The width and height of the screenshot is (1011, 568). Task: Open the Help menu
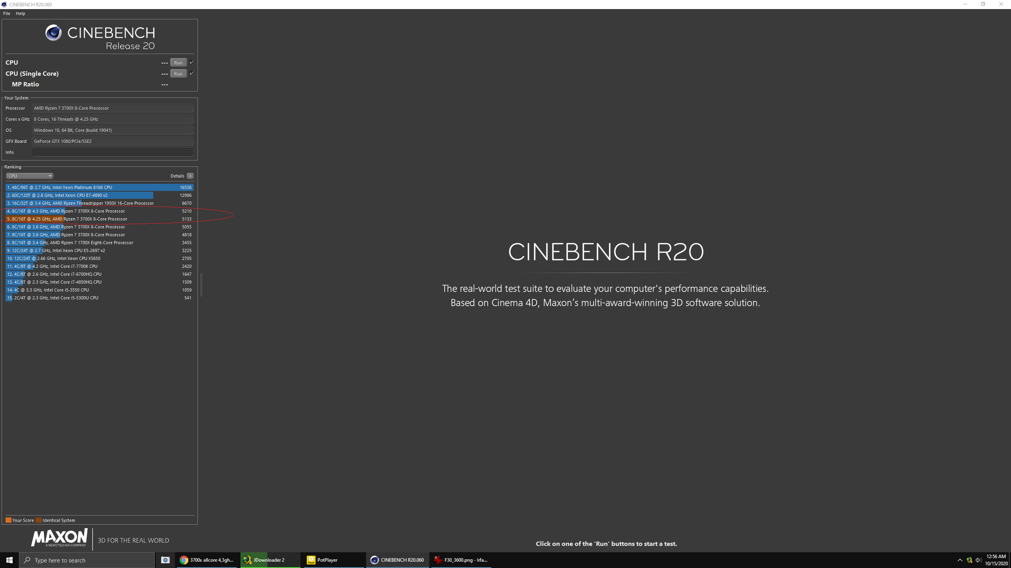[21, 13]
